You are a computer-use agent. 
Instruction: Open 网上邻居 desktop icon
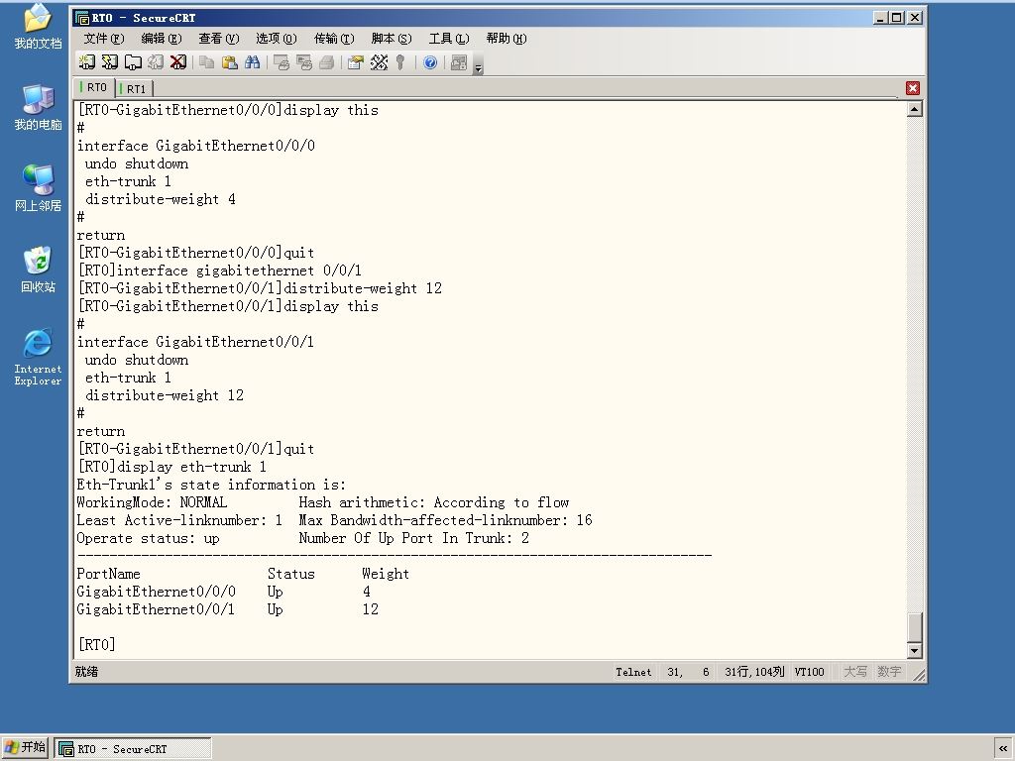pyautogui.click(x=38, y=188)
